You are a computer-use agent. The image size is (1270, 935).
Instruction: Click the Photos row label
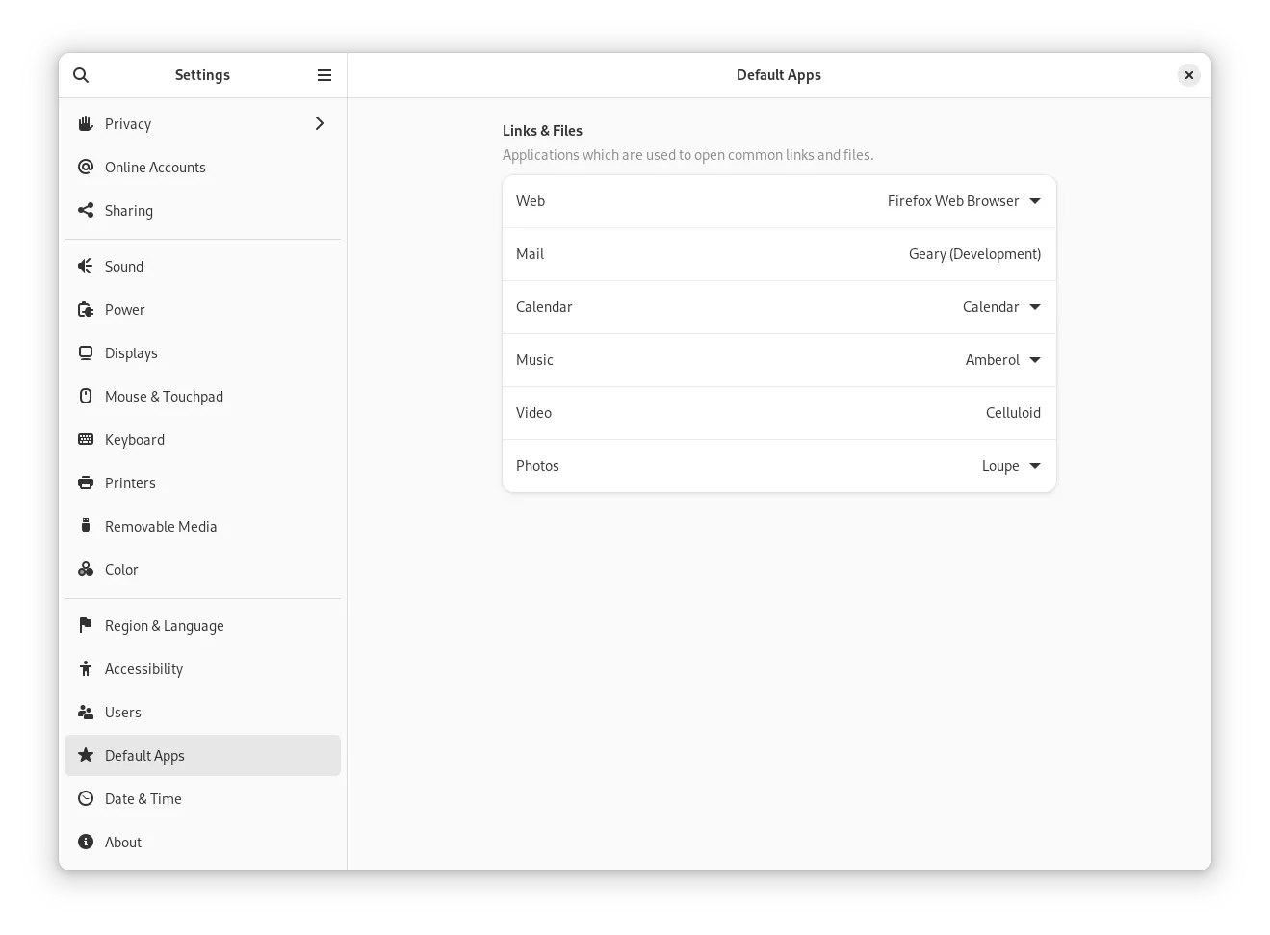pyautogui.click(x=537, y=466)
